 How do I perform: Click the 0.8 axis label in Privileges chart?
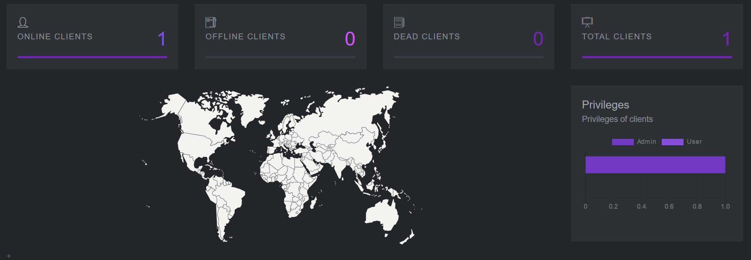[697, 206]
